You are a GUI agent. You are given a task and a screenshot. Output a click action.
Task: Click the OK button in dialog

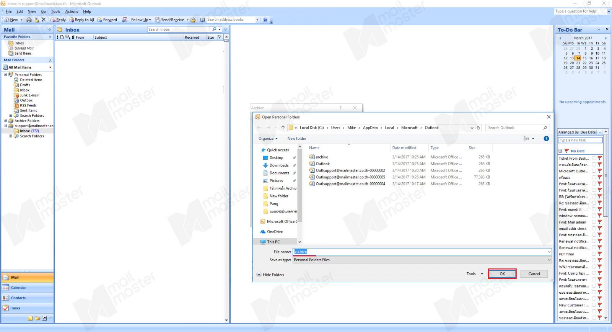point(502,274)
